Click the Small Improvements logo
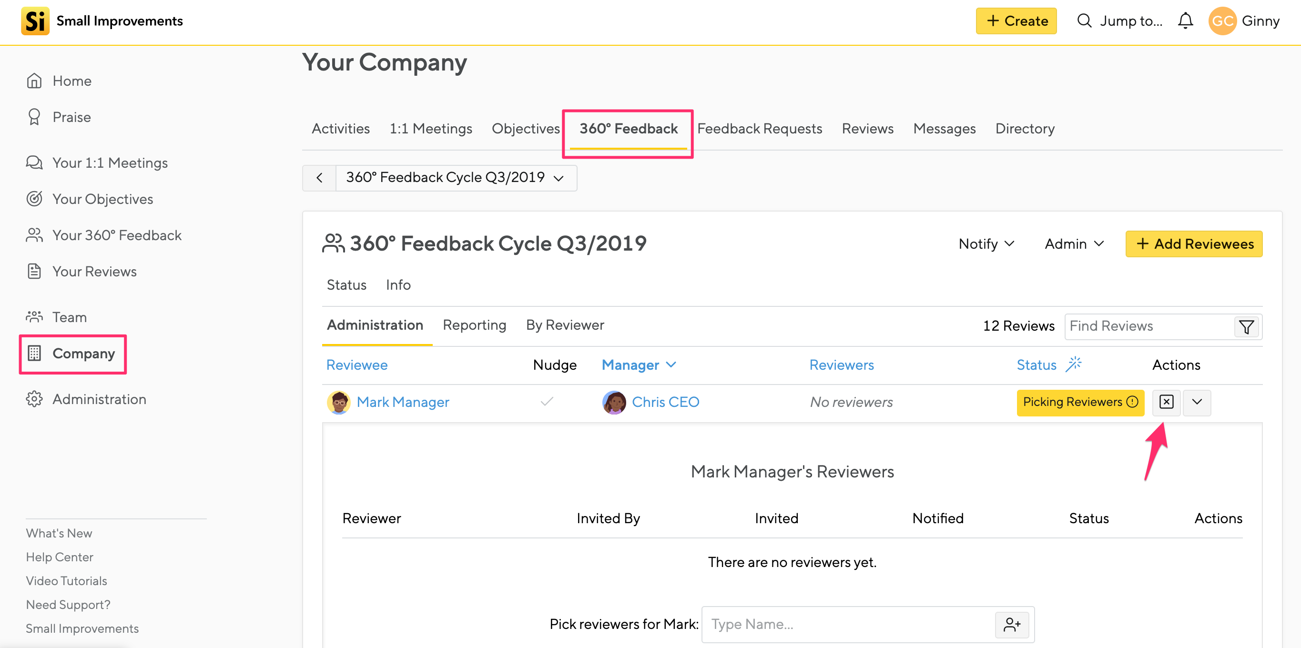 (x=35, y=20)
